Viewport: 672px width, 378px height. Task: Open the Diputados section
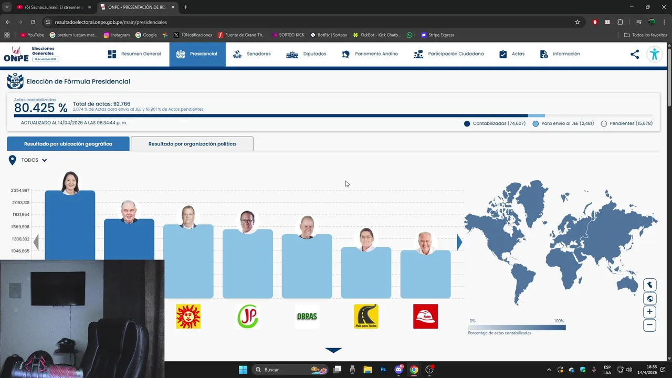pos(306,54)
